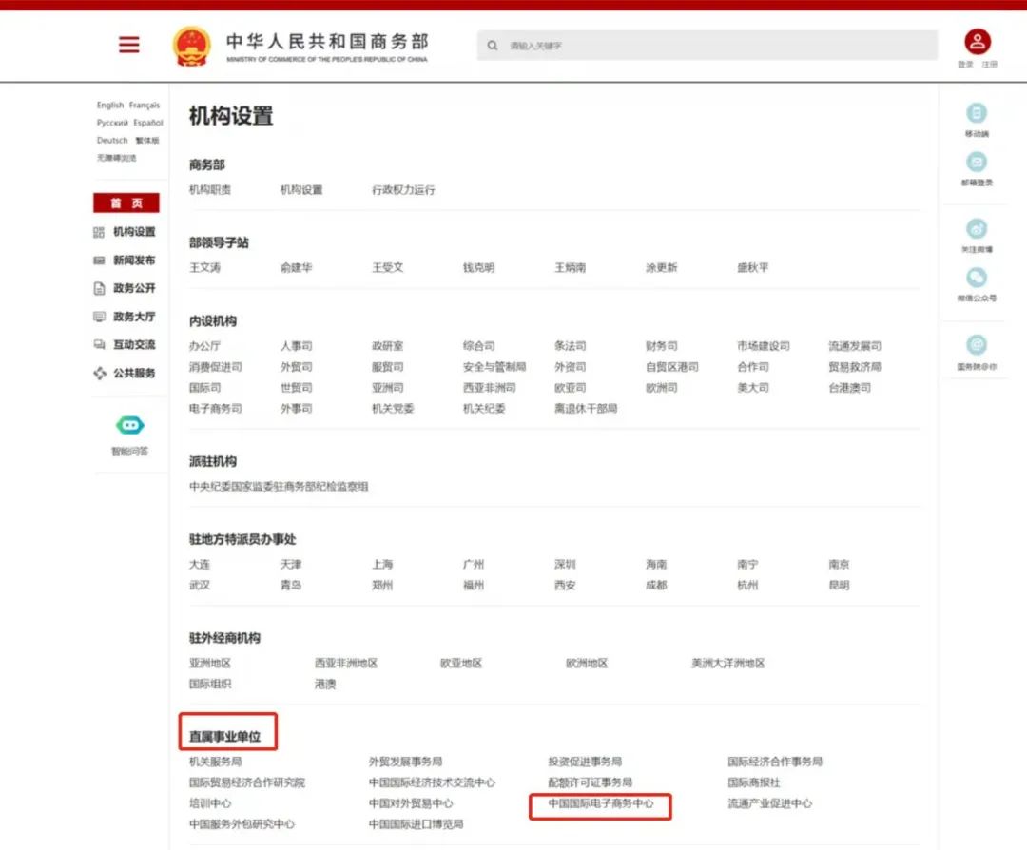
Task: Click the user login avatar icon
Action: 978,42
